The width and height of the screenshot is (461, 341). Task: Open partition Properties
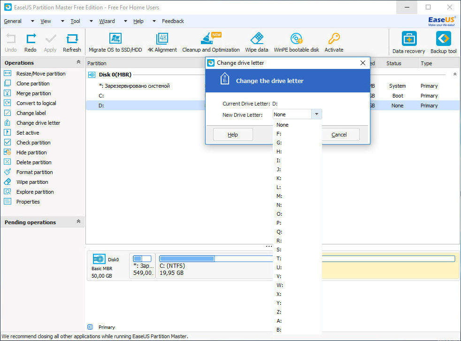click(x=28, y=202)
